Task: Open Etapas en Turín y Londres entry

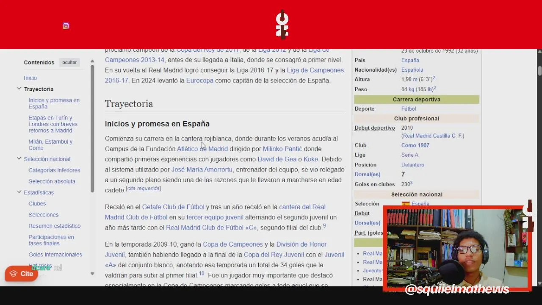Action: (x=53, y=124)
